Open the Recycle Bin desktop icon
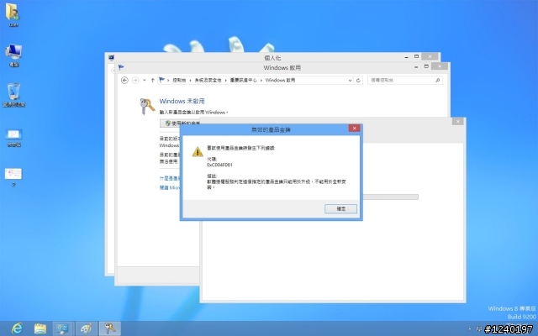 pos(13,95)
